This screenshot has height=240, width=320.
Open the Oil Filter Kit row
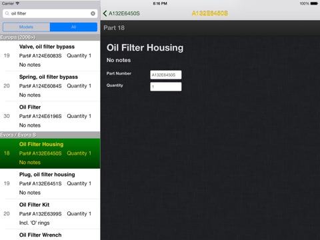click(x=50, y=214)
